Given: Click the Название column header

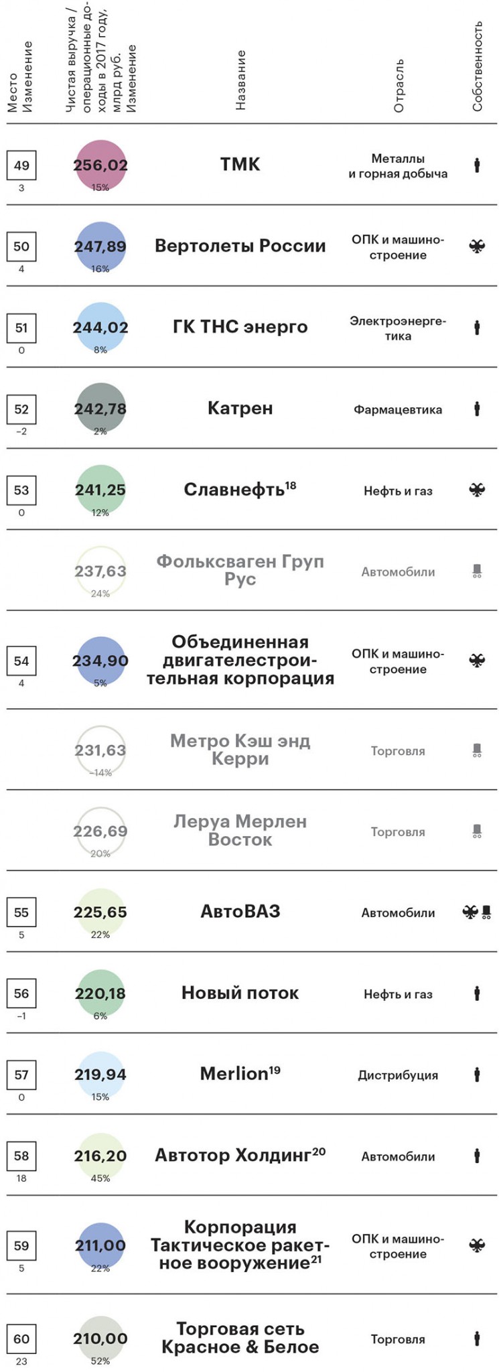Looking at the screenshot, I should tap(240, 80).
